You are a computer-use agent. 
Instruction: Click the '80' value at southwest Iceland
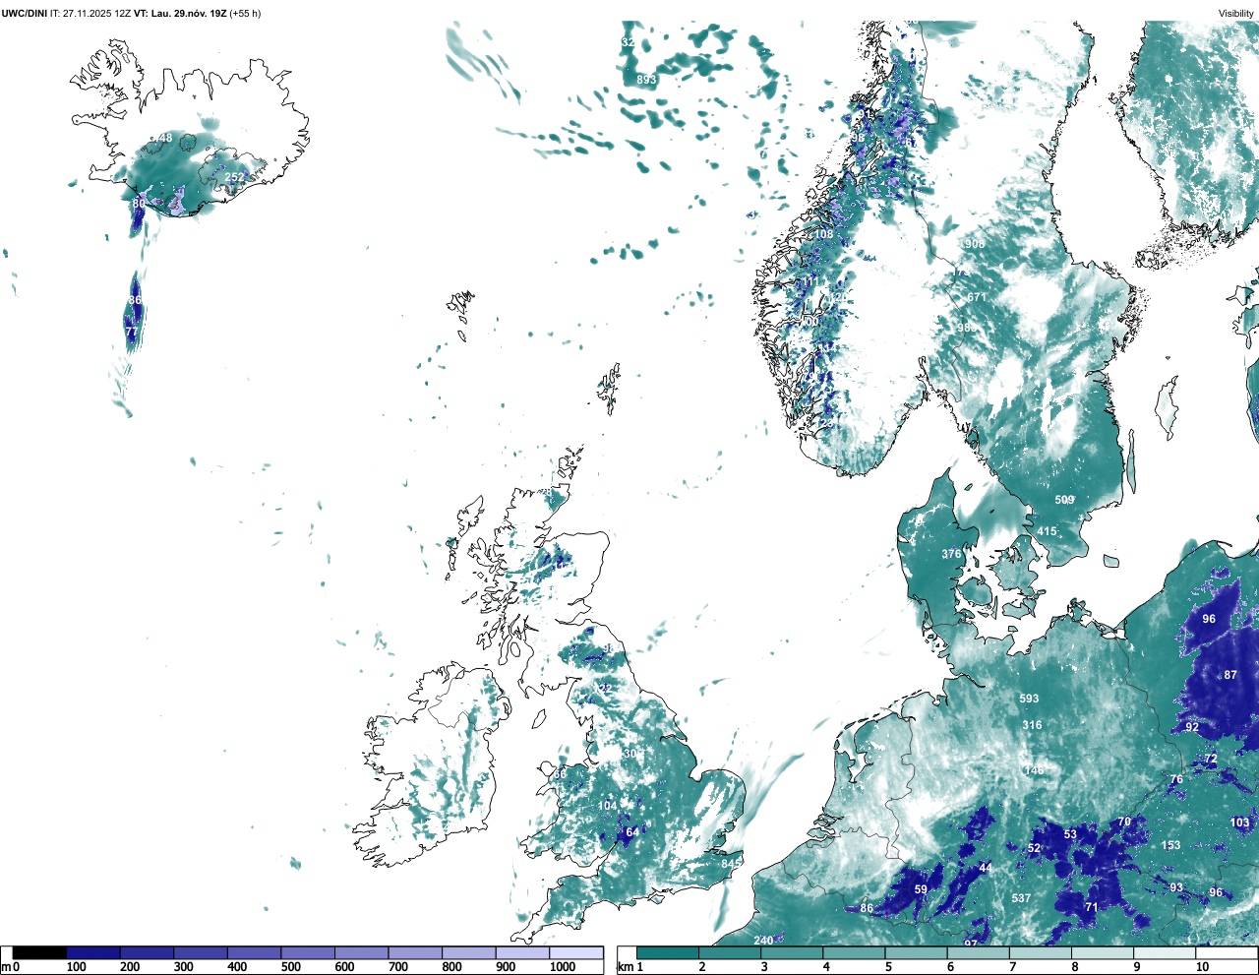coord(139,204)
